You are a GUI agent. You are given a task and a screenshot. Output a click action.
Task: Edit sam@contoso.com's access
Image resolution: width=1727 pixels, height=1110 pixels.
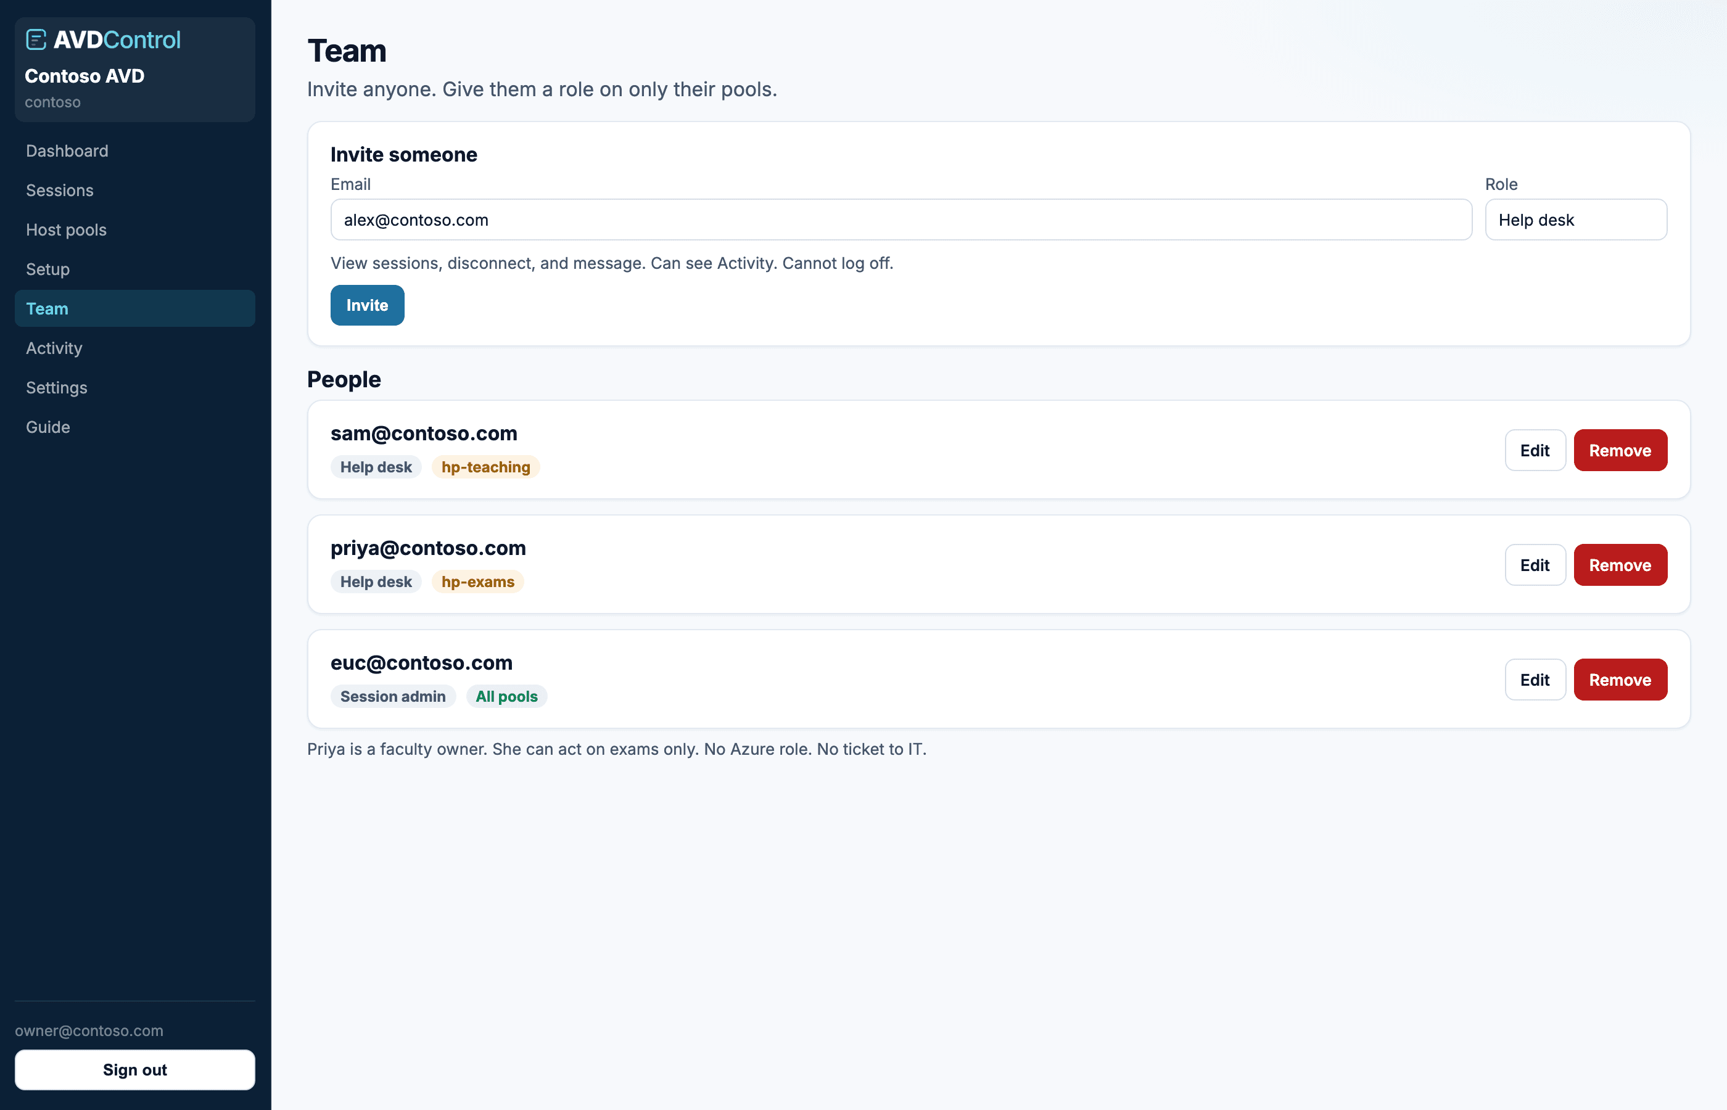point(1535,451)
